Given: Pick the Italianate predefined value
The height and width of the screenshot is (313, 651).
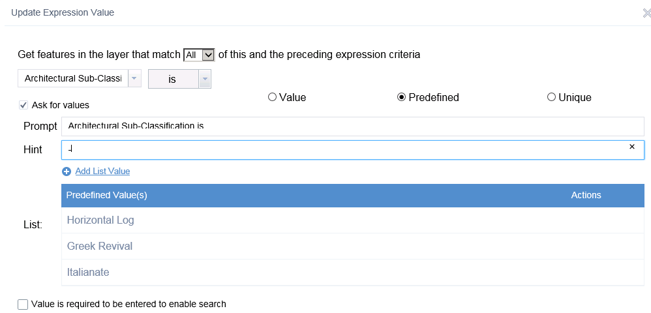Looking at the screenshot, I should point(88,272).
